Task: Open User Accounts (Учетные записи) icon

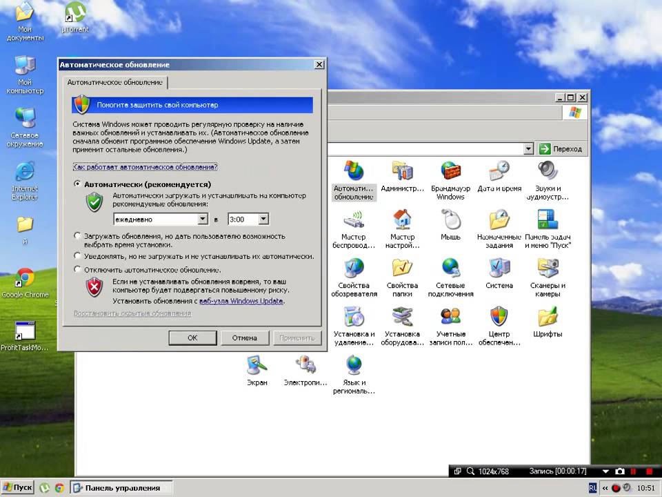Action: coord(450,326)
